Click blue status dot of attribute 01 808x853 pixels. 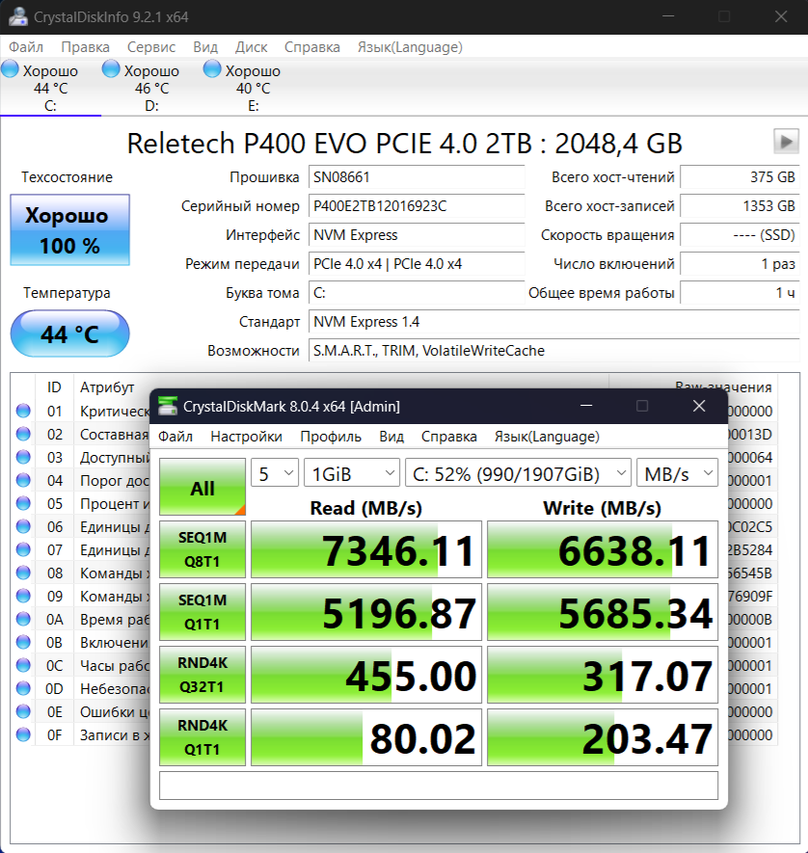[x=23, y=411]
